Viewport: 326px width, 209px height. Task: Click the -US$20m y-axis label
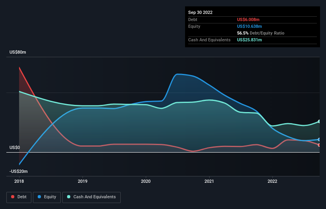click(19, 171)
